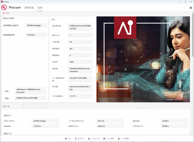Click FlowMatchEulerDiscrete Scheduler value
The image size is (194, 142).
coord(80,70)
